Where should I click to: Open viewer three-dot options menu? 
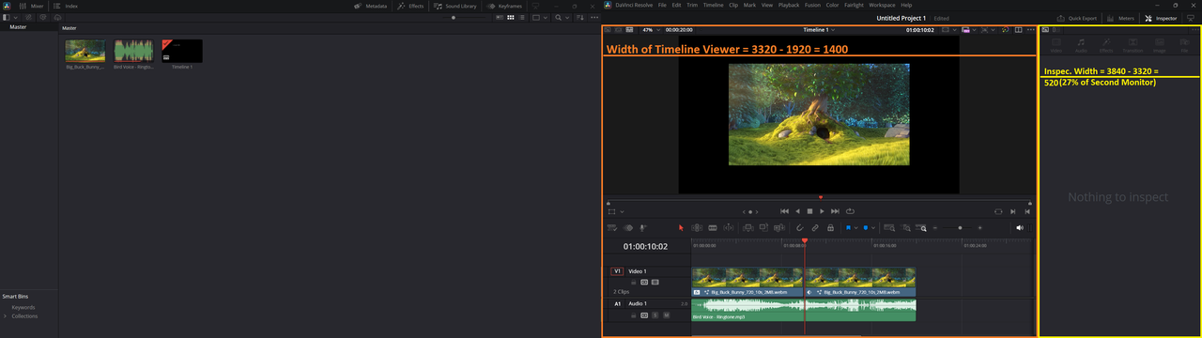coord(1031,30)
